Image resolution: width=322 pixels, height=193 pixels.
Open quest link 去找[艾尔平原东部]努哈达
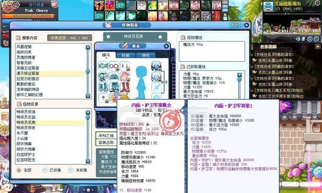click(280, 96)
